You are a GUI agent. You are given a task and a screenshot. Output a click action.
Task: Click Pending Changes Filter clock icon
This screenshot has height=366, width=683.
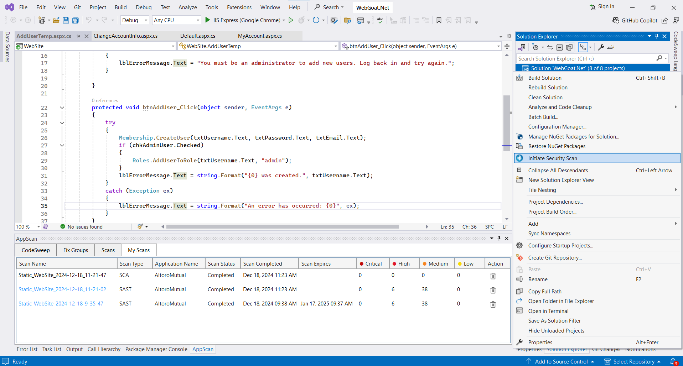click(x=535, y=47)
